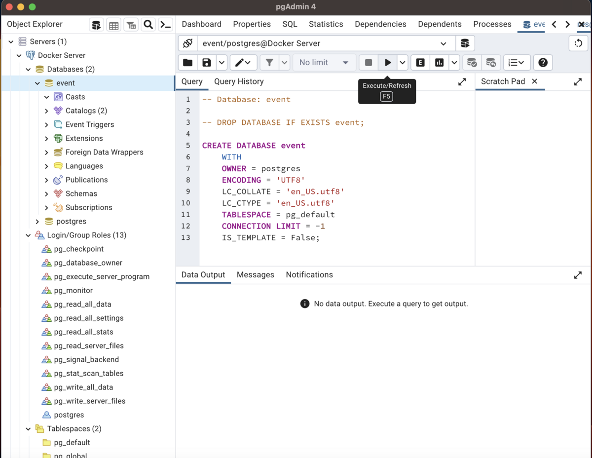Stop the running query
This screenshot has height=458, width=592.
369,63
